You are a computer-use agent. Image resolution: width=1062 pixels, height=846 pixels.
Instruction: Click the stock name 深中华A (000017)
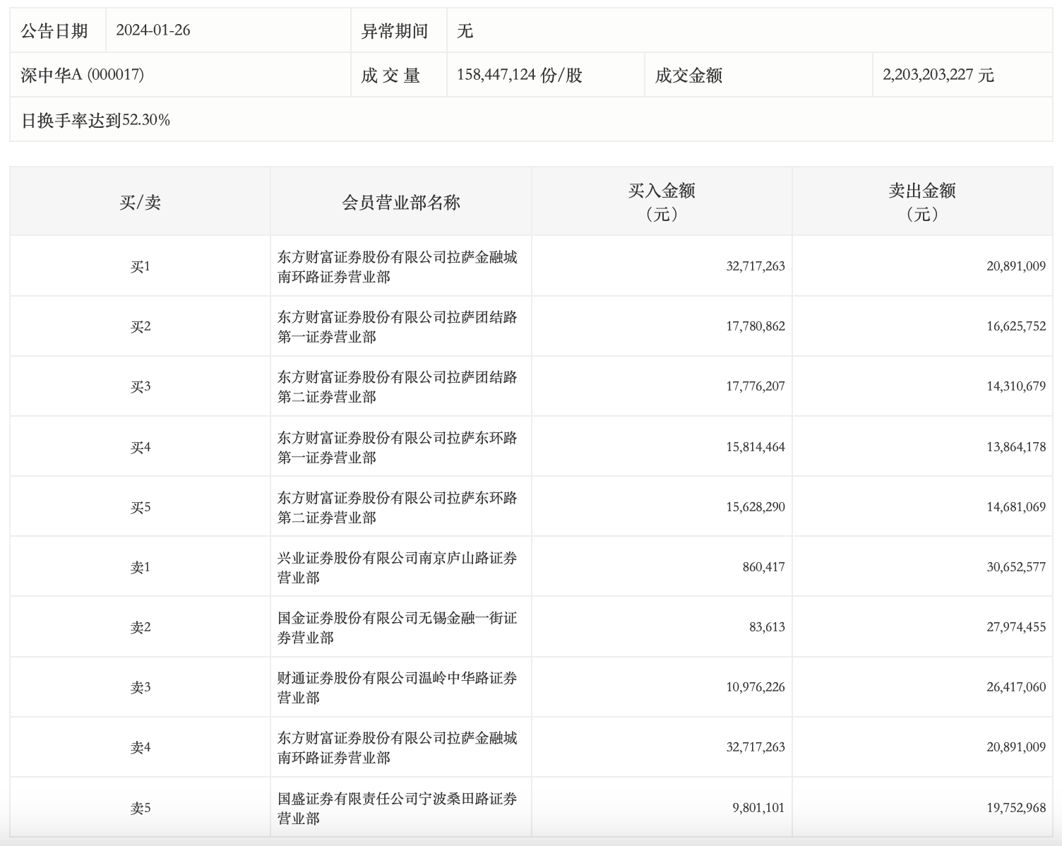pyautogui.click(x=83, y=75)
